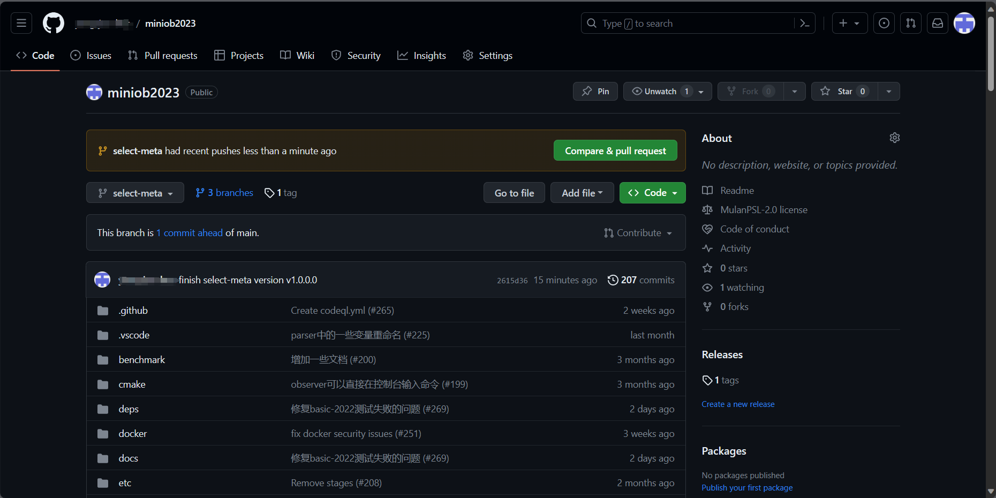Image resolution: width=996 pixels, height=498 pixels.
Task: Open commit message 'Remove stages (#208)'
Action: point(336,483)
